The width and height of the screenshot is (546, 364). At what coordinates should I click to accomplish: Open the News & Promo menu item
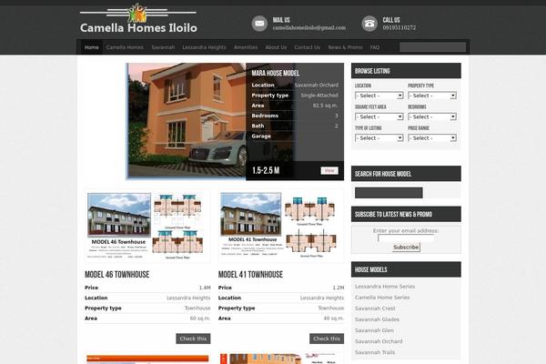pos(345,47)
